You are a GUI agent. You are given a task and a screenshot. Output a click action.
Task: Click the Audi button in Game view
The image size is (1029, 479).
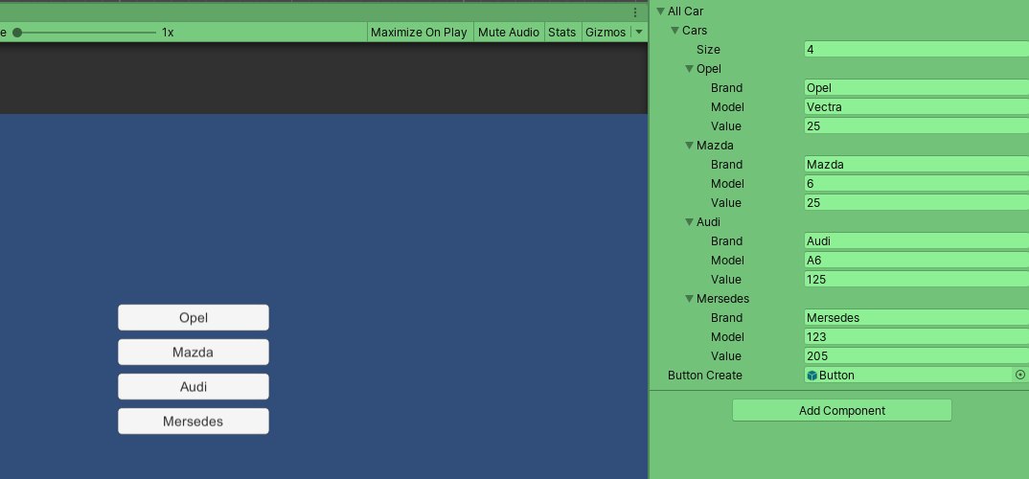point(193,386)
